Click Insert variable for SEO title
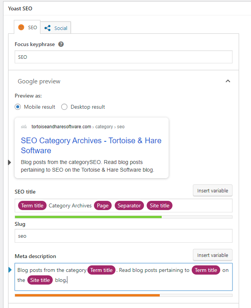Screen dimensions: 251x308 pos(213,190)
